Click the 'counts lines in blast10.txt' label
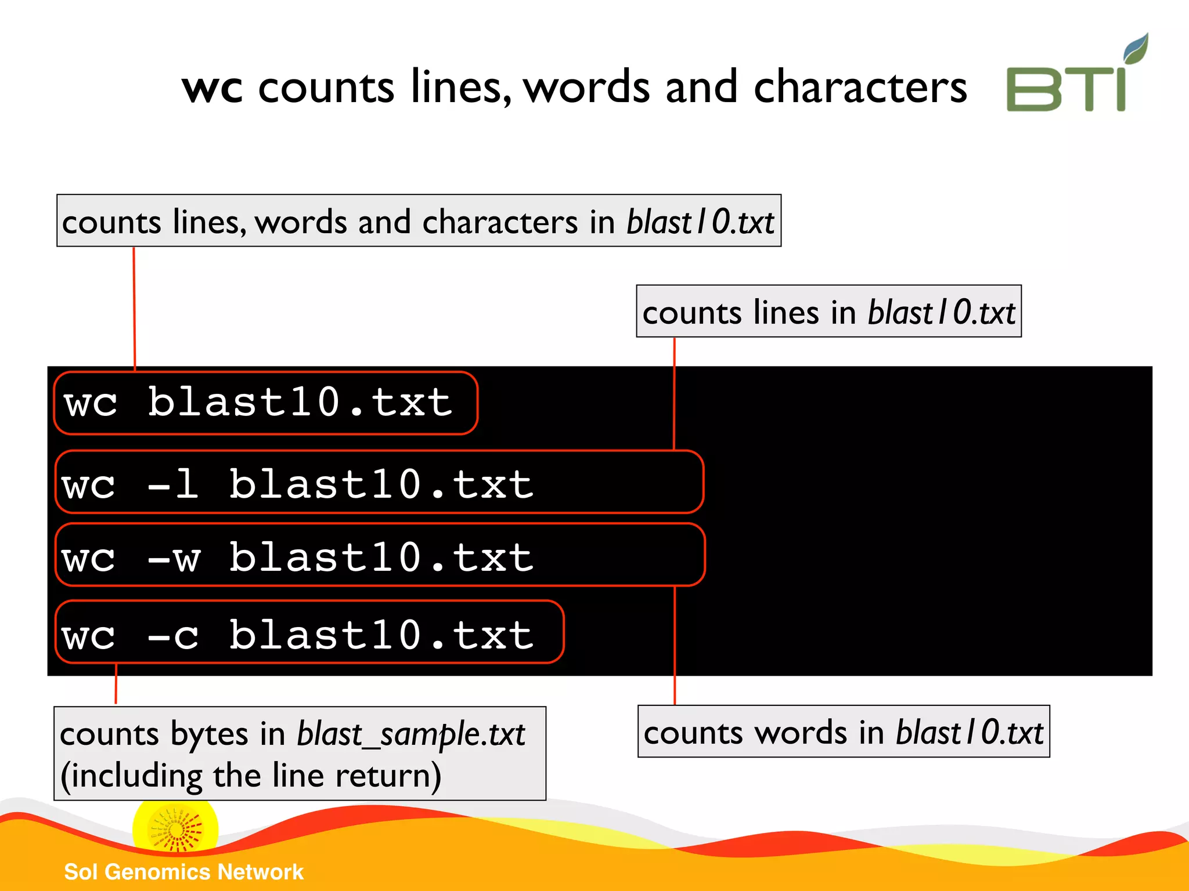1189x891 pixels. click(x=828, y=312)
